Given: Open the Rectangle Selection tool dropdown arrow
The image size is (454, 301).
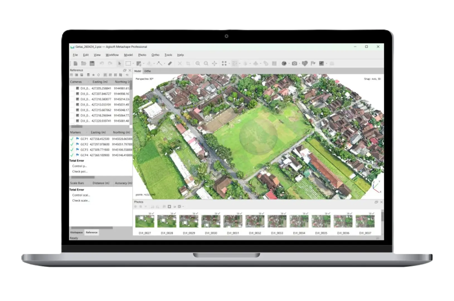Looking at the screenshot, I should (x=133, y=64).
